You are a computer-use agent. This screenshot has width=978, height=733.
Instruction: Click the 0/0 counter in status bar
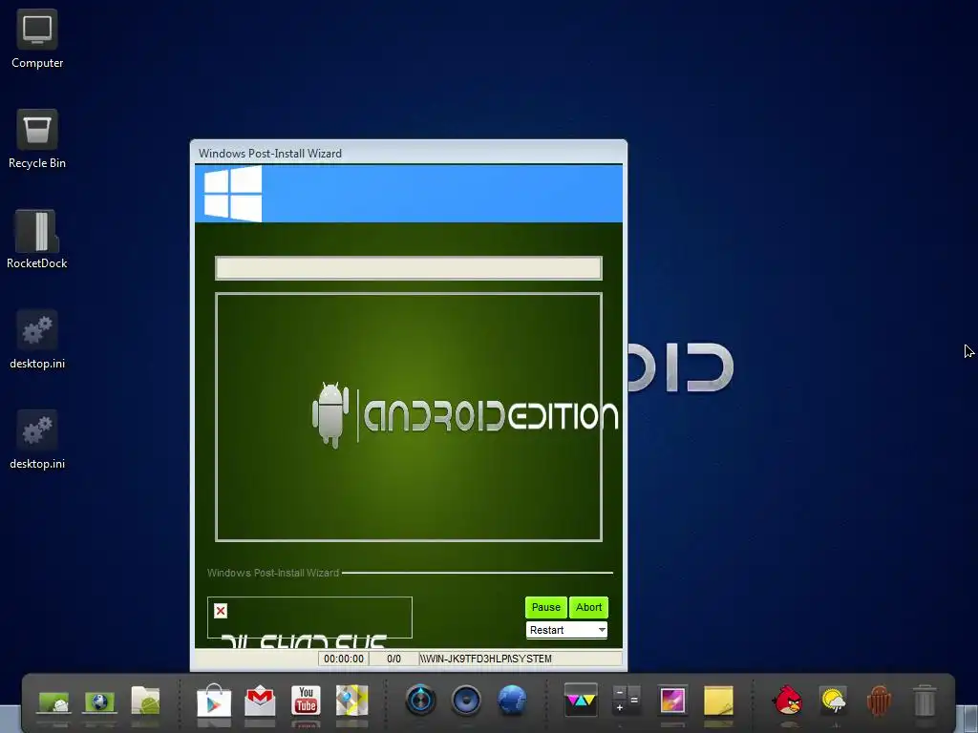393,659
